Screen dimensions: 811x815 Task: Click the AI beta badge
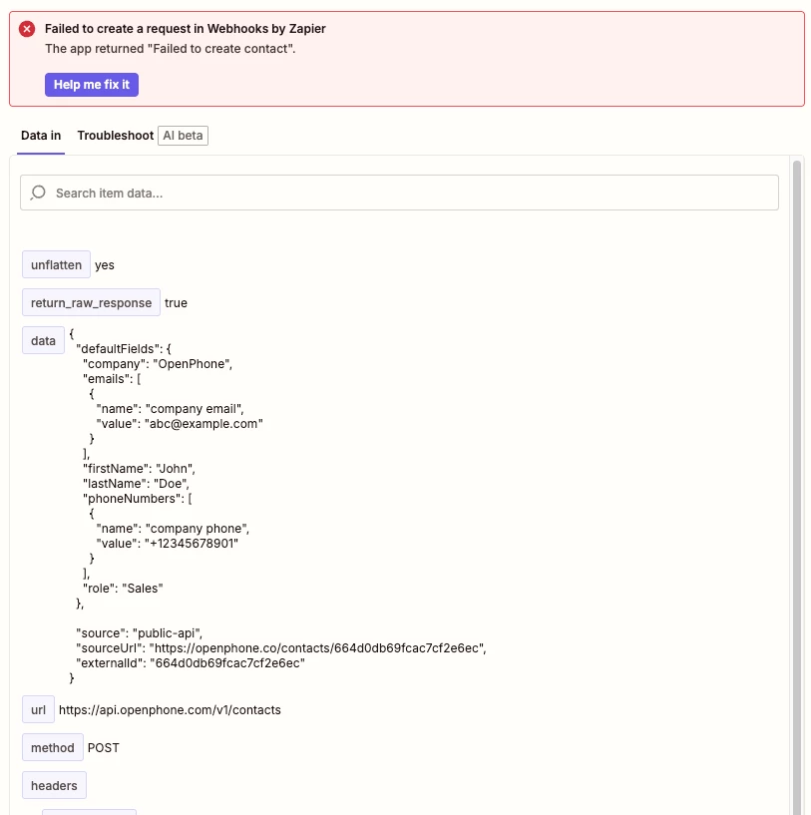tap(183, 136)
